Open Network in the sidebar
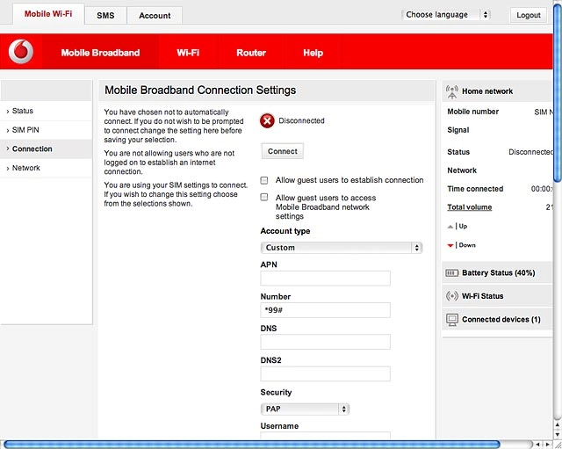The width and height of the screenshot is (562, 449). click(x=46, y=168)
